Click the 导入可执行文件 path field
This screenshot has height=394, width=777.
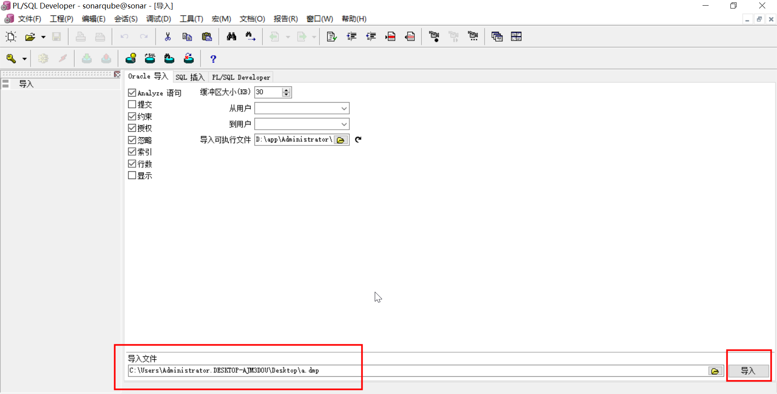click(x=294, y=140)
